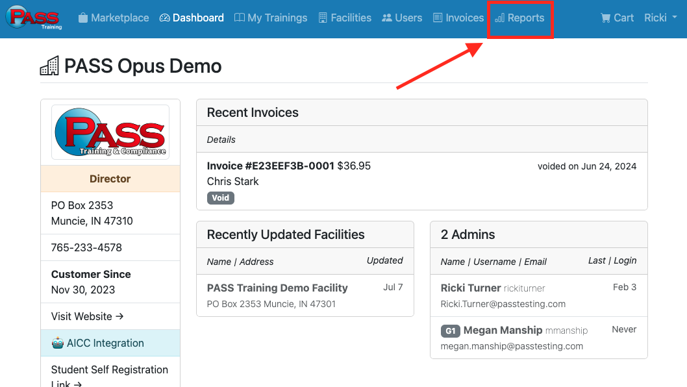
Task: Click the Users people icon
Action: pos(387,18)
